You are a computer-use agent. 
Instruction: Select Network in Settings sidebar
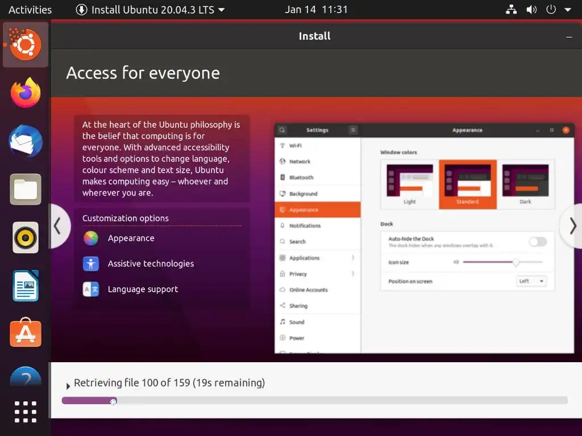317,161
